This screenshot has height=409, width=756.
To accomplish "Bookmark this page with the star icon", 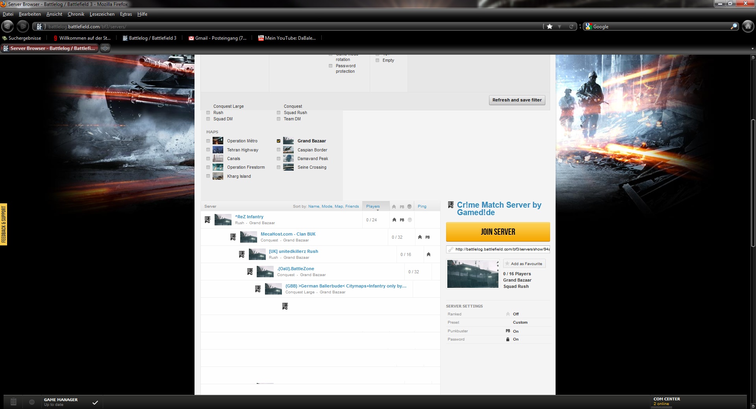I will (550, 27).
